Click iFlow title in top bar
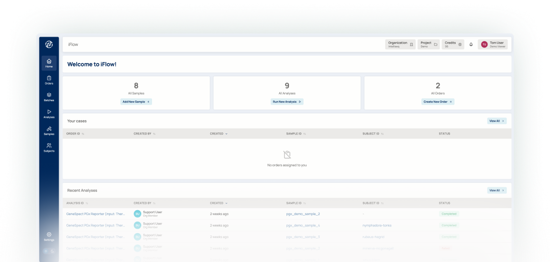 point(73,44)
